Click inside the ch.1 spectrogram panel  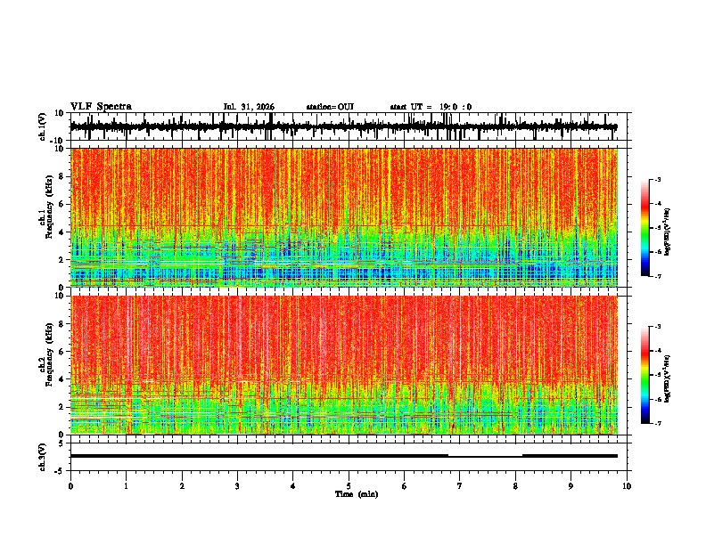click(344, 217)
